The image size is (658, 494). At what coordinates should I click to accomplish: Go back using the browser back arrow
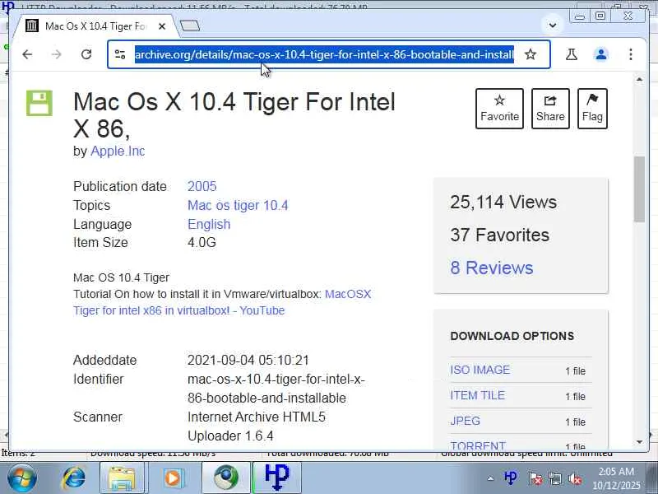pyautogui.click(x=27, y=54)
